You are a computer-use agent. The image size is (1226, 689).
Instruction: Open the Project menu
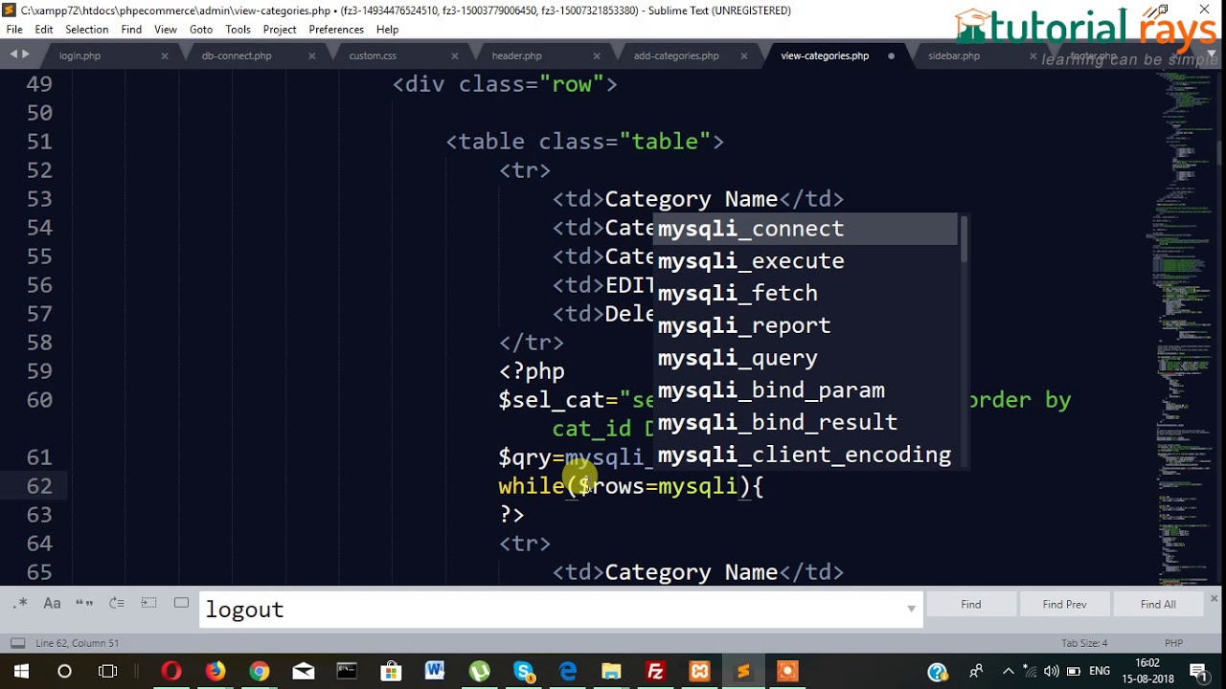[x=280, y=30]
